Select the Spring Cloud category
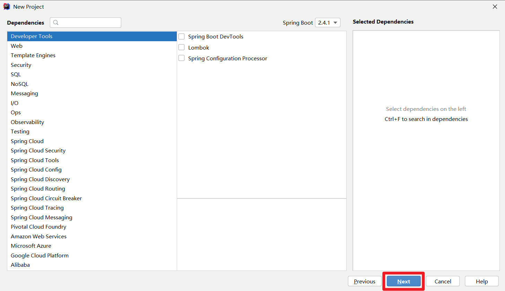This screenshot has height=291, width=505. 92,141
